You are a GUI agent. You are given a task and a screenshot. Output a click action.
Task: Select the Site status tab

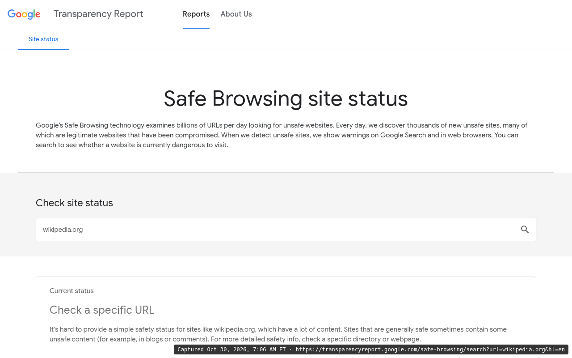pos(43,39)
